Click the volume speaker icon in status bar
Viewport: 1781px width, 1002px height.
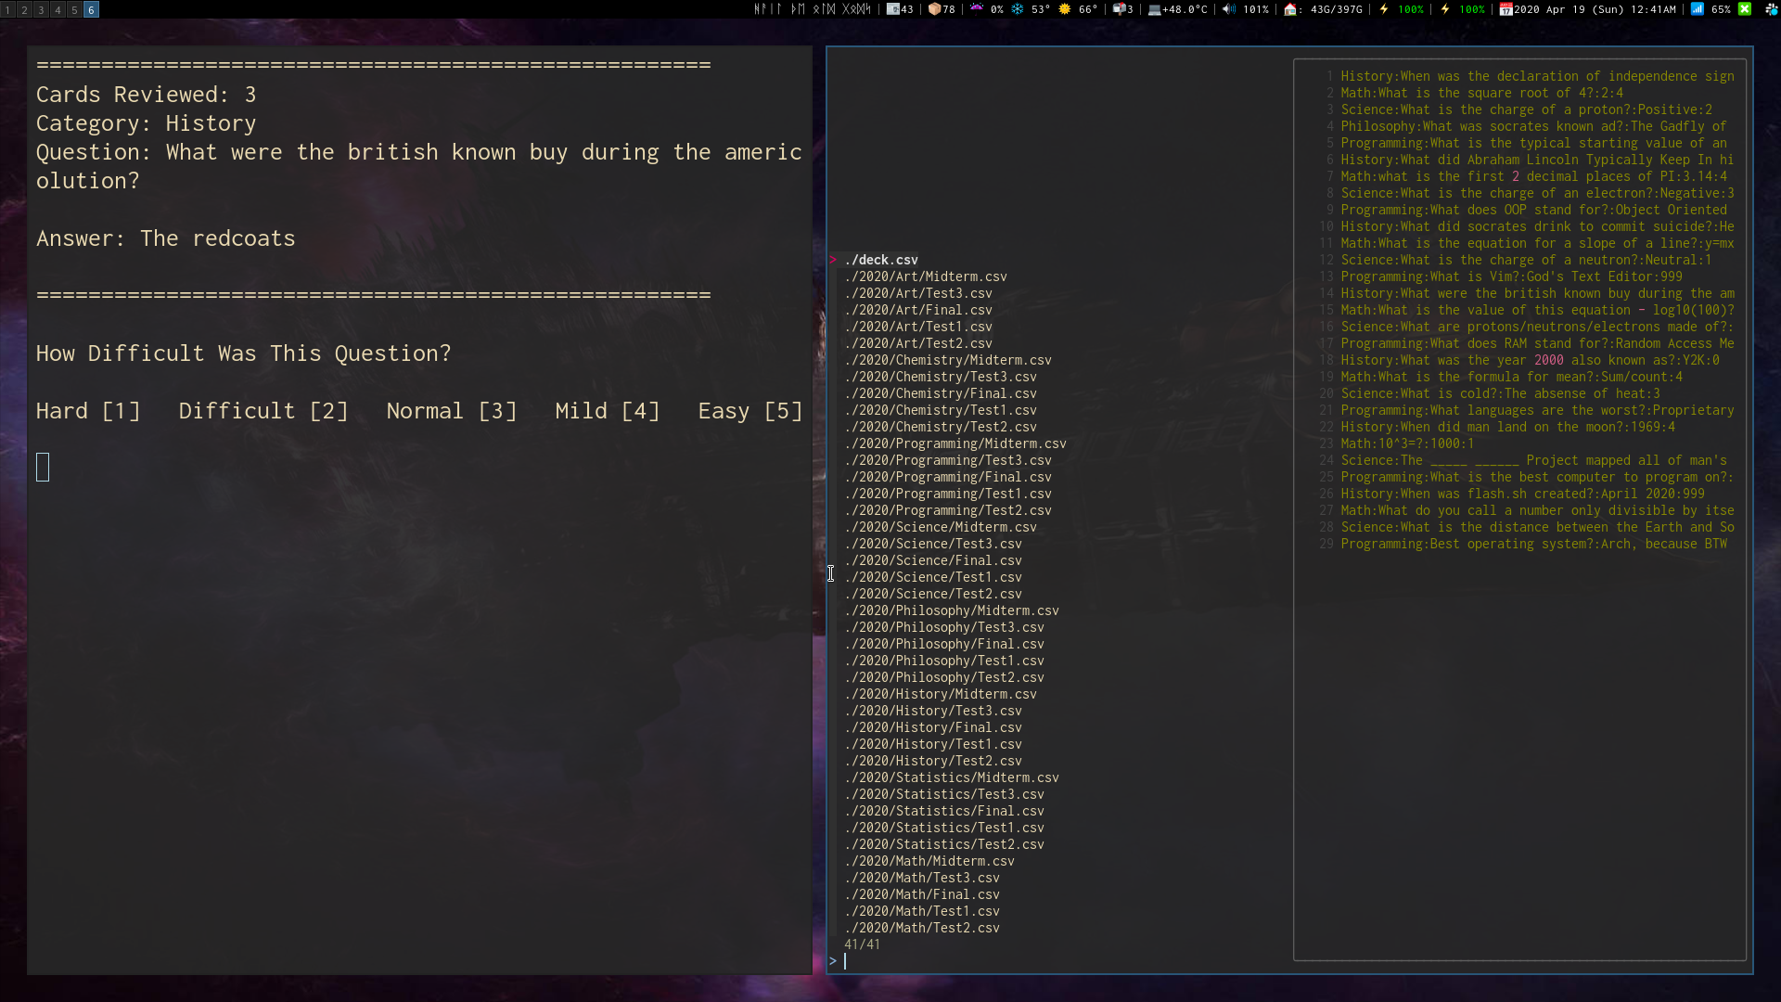(1229, 9)
